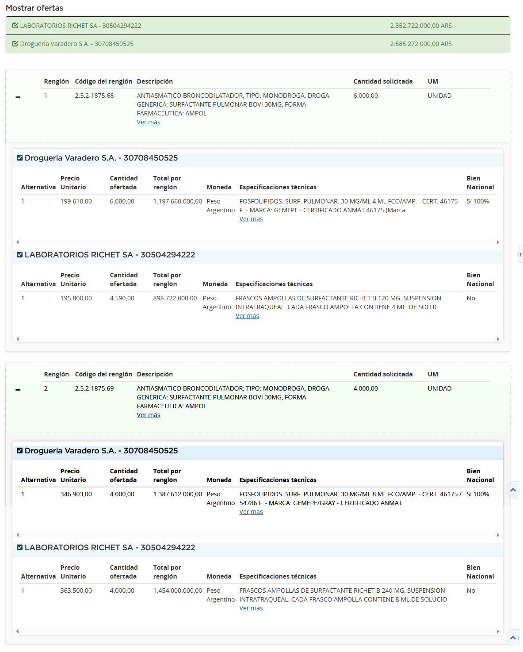
Task: Collapse renglón 2 with the minus icon
Action: pyautogui.click(x=18, y=390)
